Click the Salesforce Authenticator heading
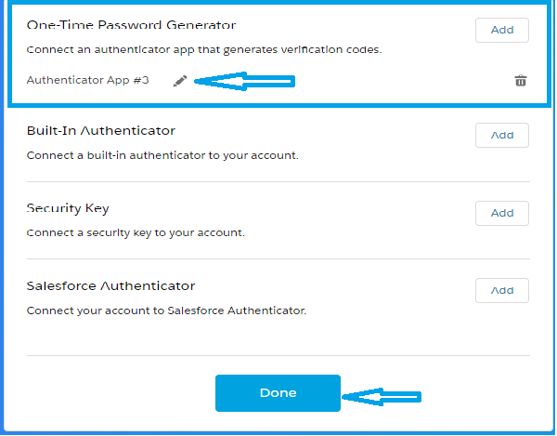 110,285
